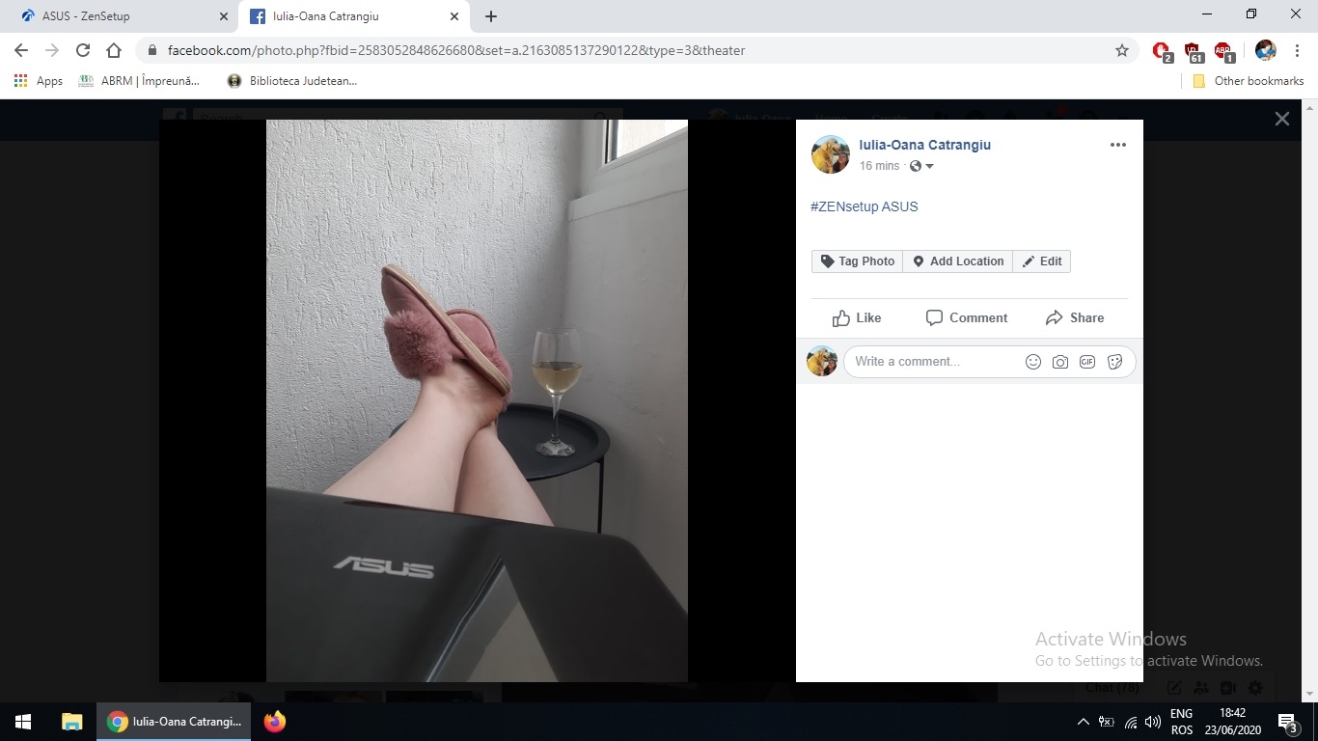This screenshot has width=1318, height=741.
Task: Go to the browser home page
Action: [x=114, y=50]
